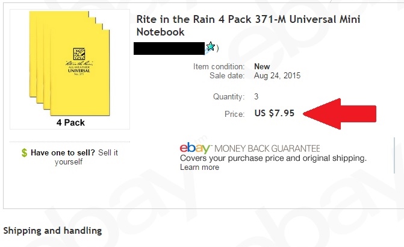Click the quantity value 3
Screen dimensions: 404x247
[256, 96]
